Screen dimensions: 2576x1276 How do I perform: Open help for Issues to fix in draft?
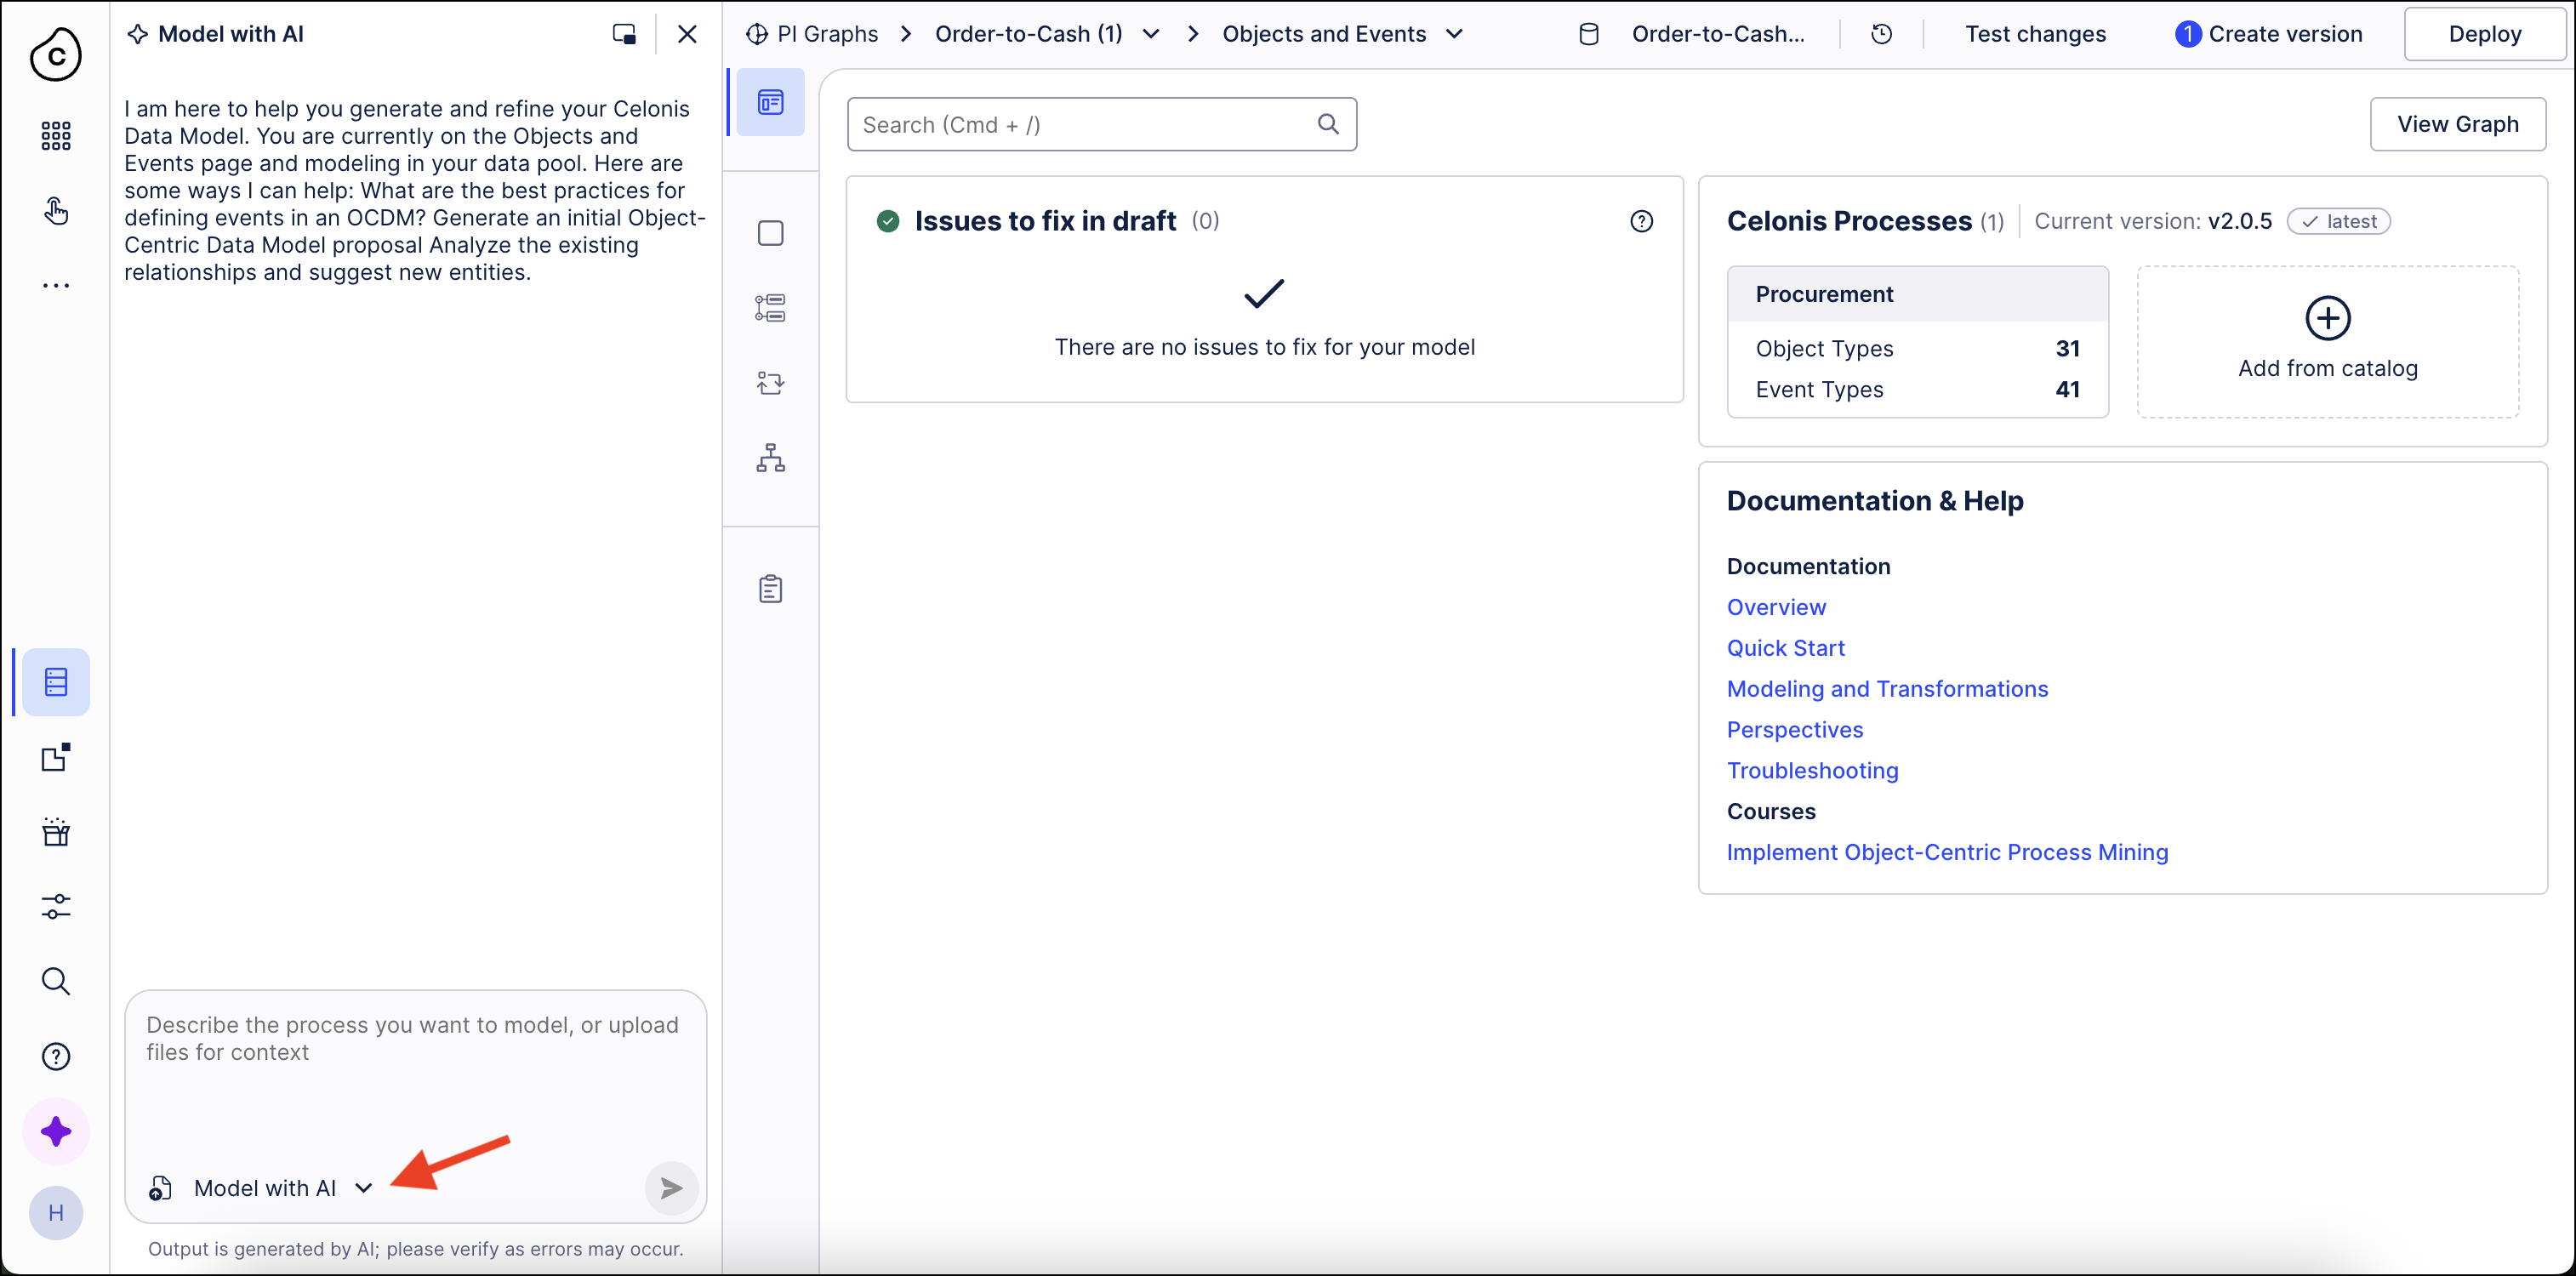1641,221
